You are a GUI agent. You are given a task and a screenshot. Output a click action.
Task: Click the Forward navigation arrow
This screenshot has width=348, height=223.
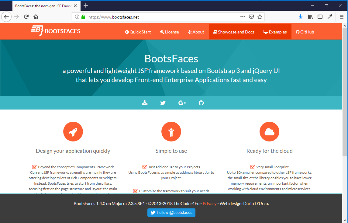(16, 17)
